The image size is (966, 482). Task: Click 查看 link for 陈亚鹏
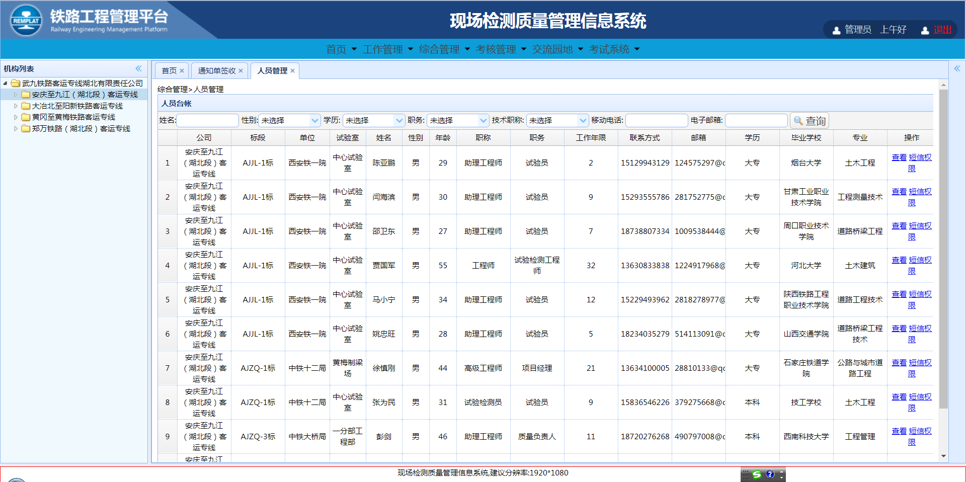[899, 157]
